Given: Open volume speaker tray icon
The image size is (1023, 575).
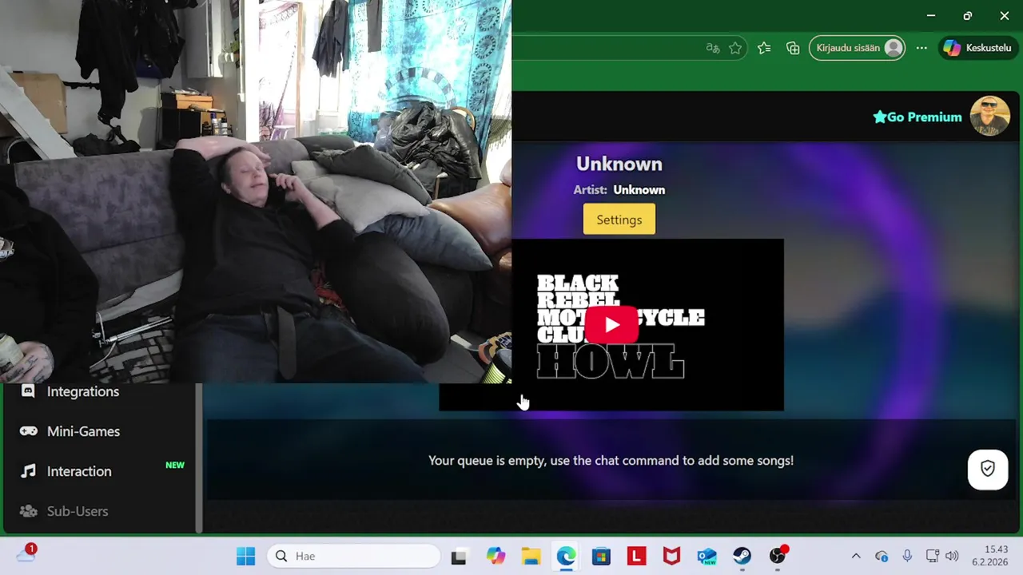Looking at the screenshot, I should point(951,556).
